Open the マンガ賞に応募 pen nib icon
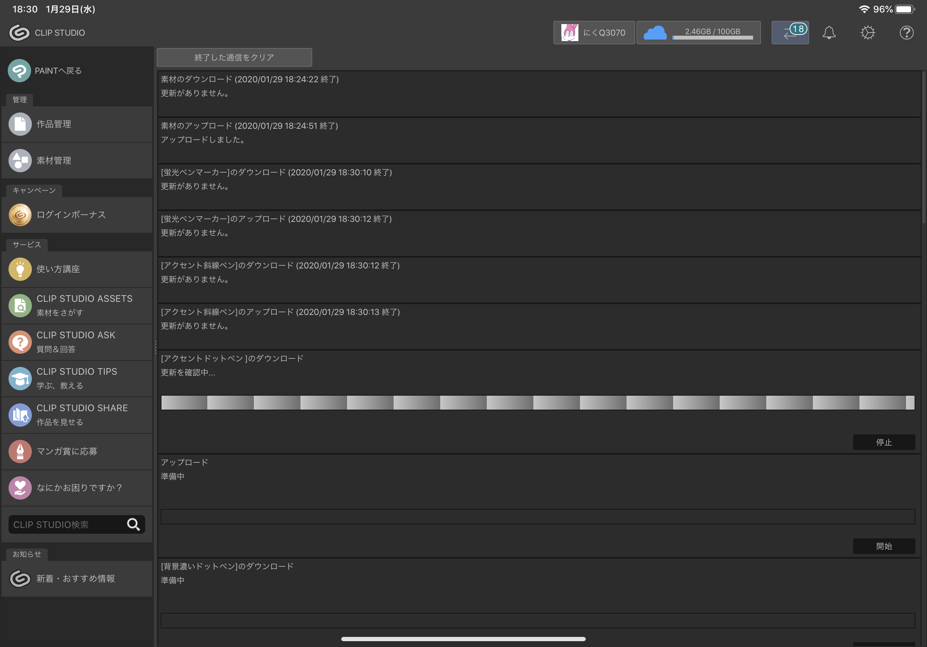The width and height of the screenshot is (927, 647). point(20,452)
